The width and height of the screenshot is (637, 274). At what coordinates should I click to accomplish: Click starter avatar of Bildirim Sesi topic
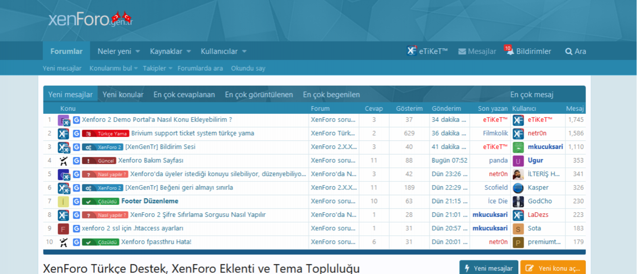click(64, 147)
